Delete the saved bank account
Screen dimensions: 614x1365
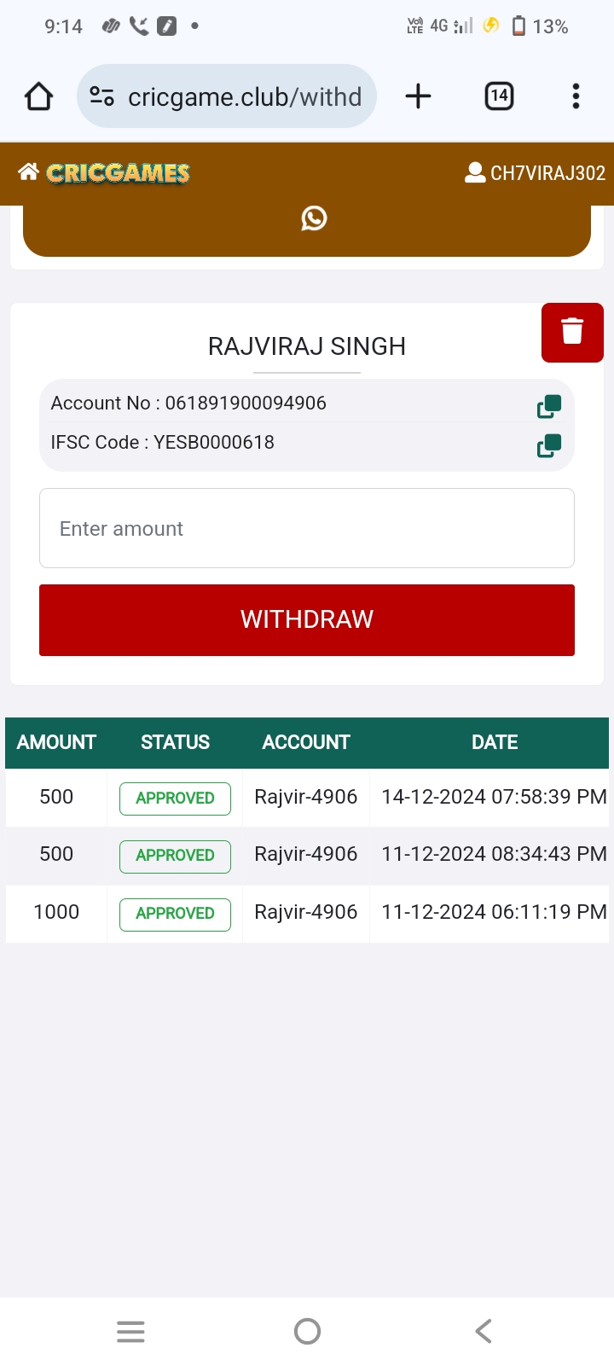click(x=572, y=332)
